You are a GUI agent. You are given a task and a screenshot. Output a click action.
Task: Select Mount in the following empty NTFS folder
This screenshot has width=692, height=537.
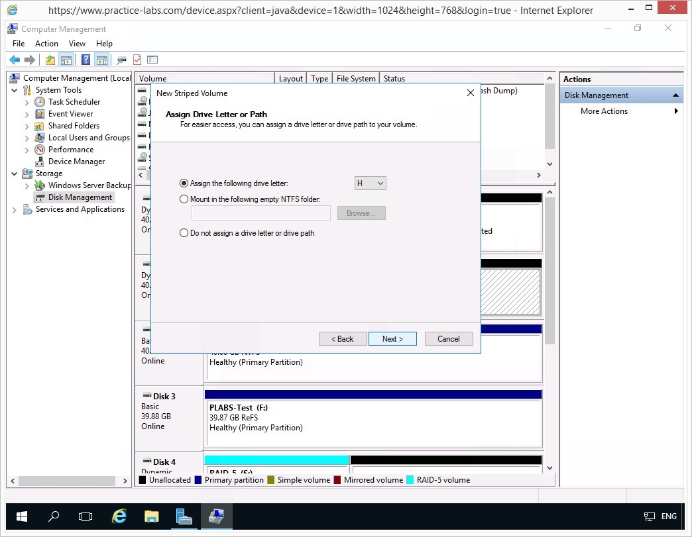184,199
